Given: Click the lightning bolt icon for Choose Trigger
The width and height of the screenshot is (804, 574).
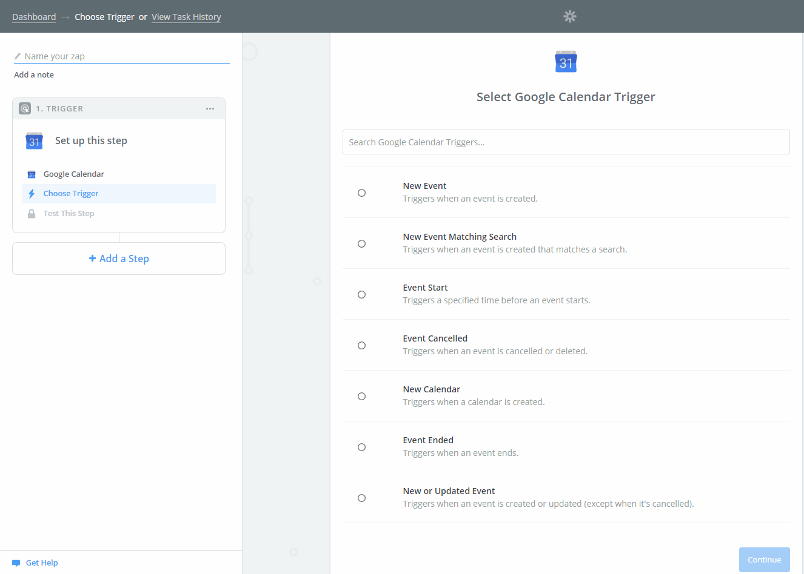Looking at the screenshot, I should (32, 194).
